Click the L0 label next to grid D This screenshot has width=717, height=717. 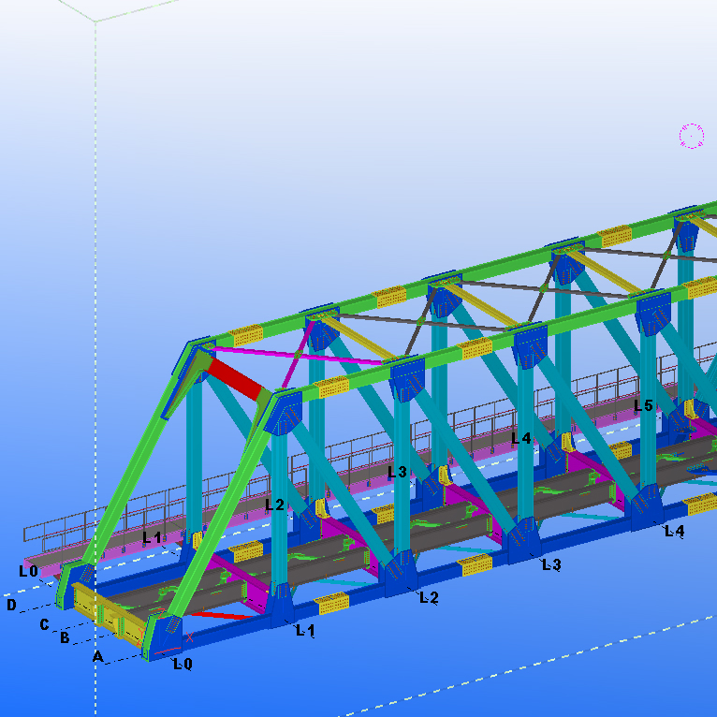pyautogui.click(x=28, y=571)
